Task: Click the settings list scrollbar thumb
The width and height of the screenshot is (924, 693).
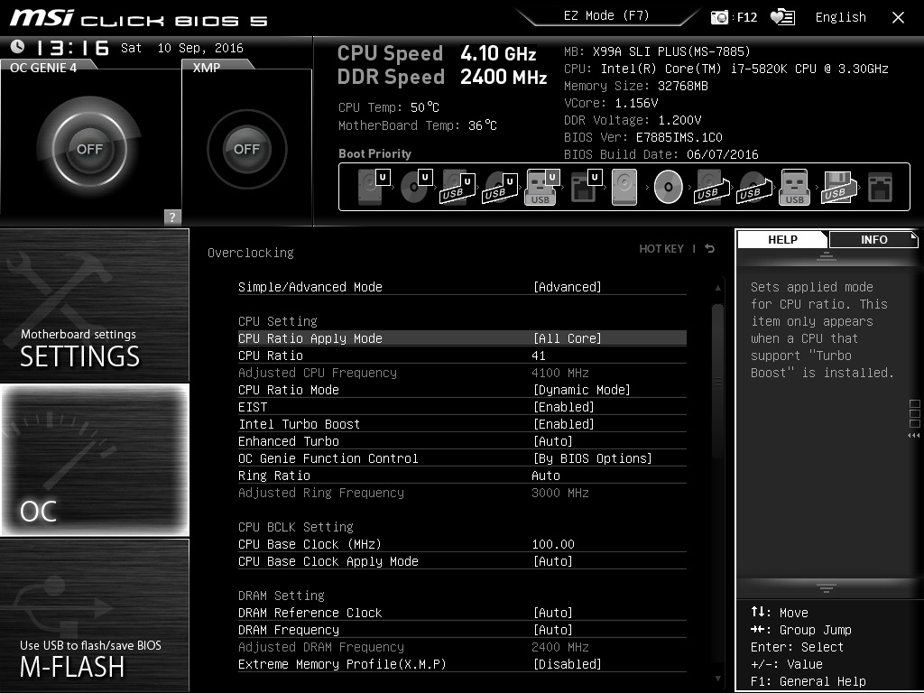Action: click(x=717, y=382)
